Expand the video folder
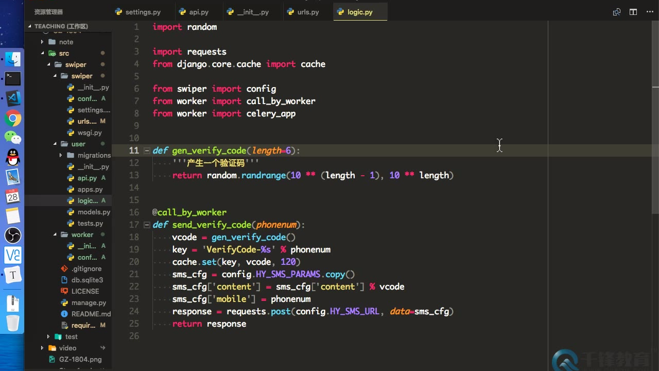Screen dimensions: 659x371 [x=42, y=348]
